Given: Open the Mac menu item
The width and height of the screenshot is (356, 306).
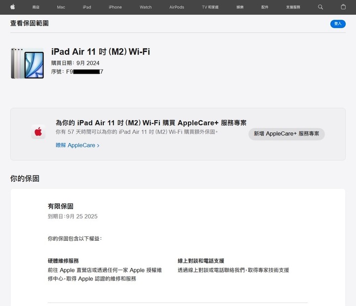Looking at the screenshot, I should (61, 7).
